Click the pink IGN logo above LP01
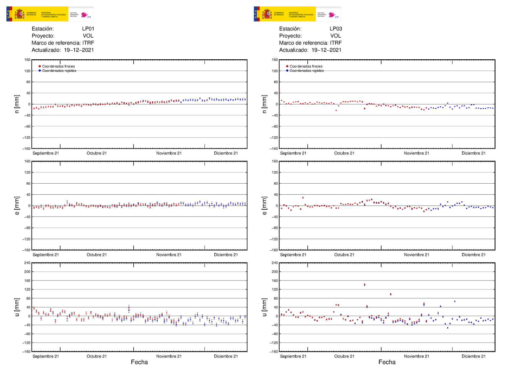 click(85, 15)
